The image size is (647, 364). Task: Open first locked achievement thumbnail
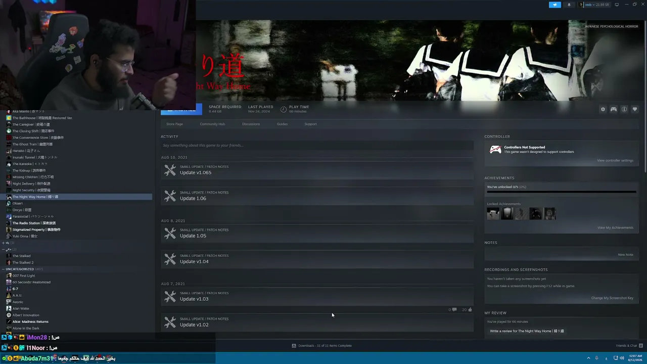point(493,213)
